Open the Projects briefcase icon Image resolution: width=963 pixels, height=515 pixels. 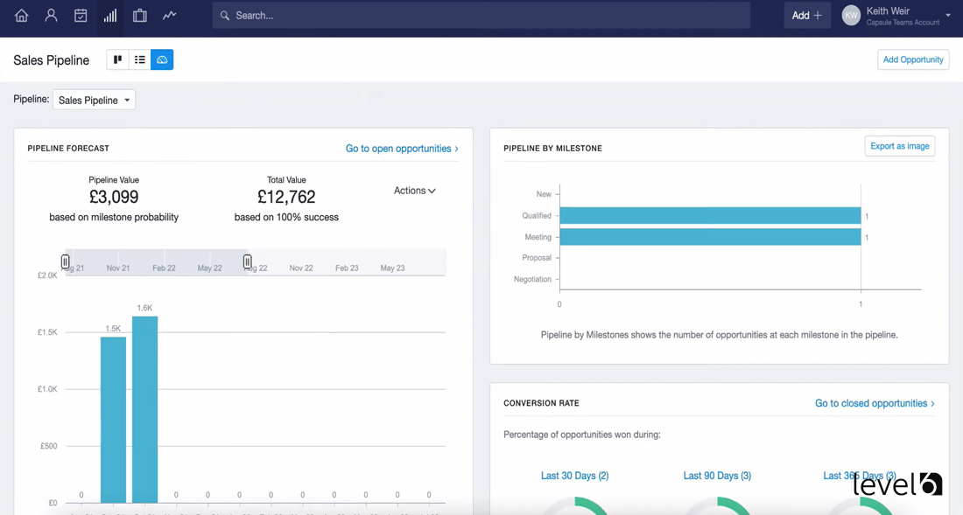(139, 16)
